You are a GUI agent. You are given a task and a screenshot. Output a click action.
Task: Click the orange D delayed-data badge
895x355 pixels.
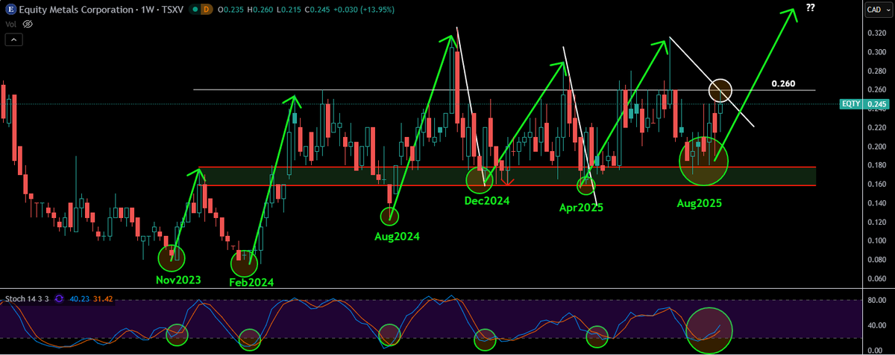tap(206, 10)
